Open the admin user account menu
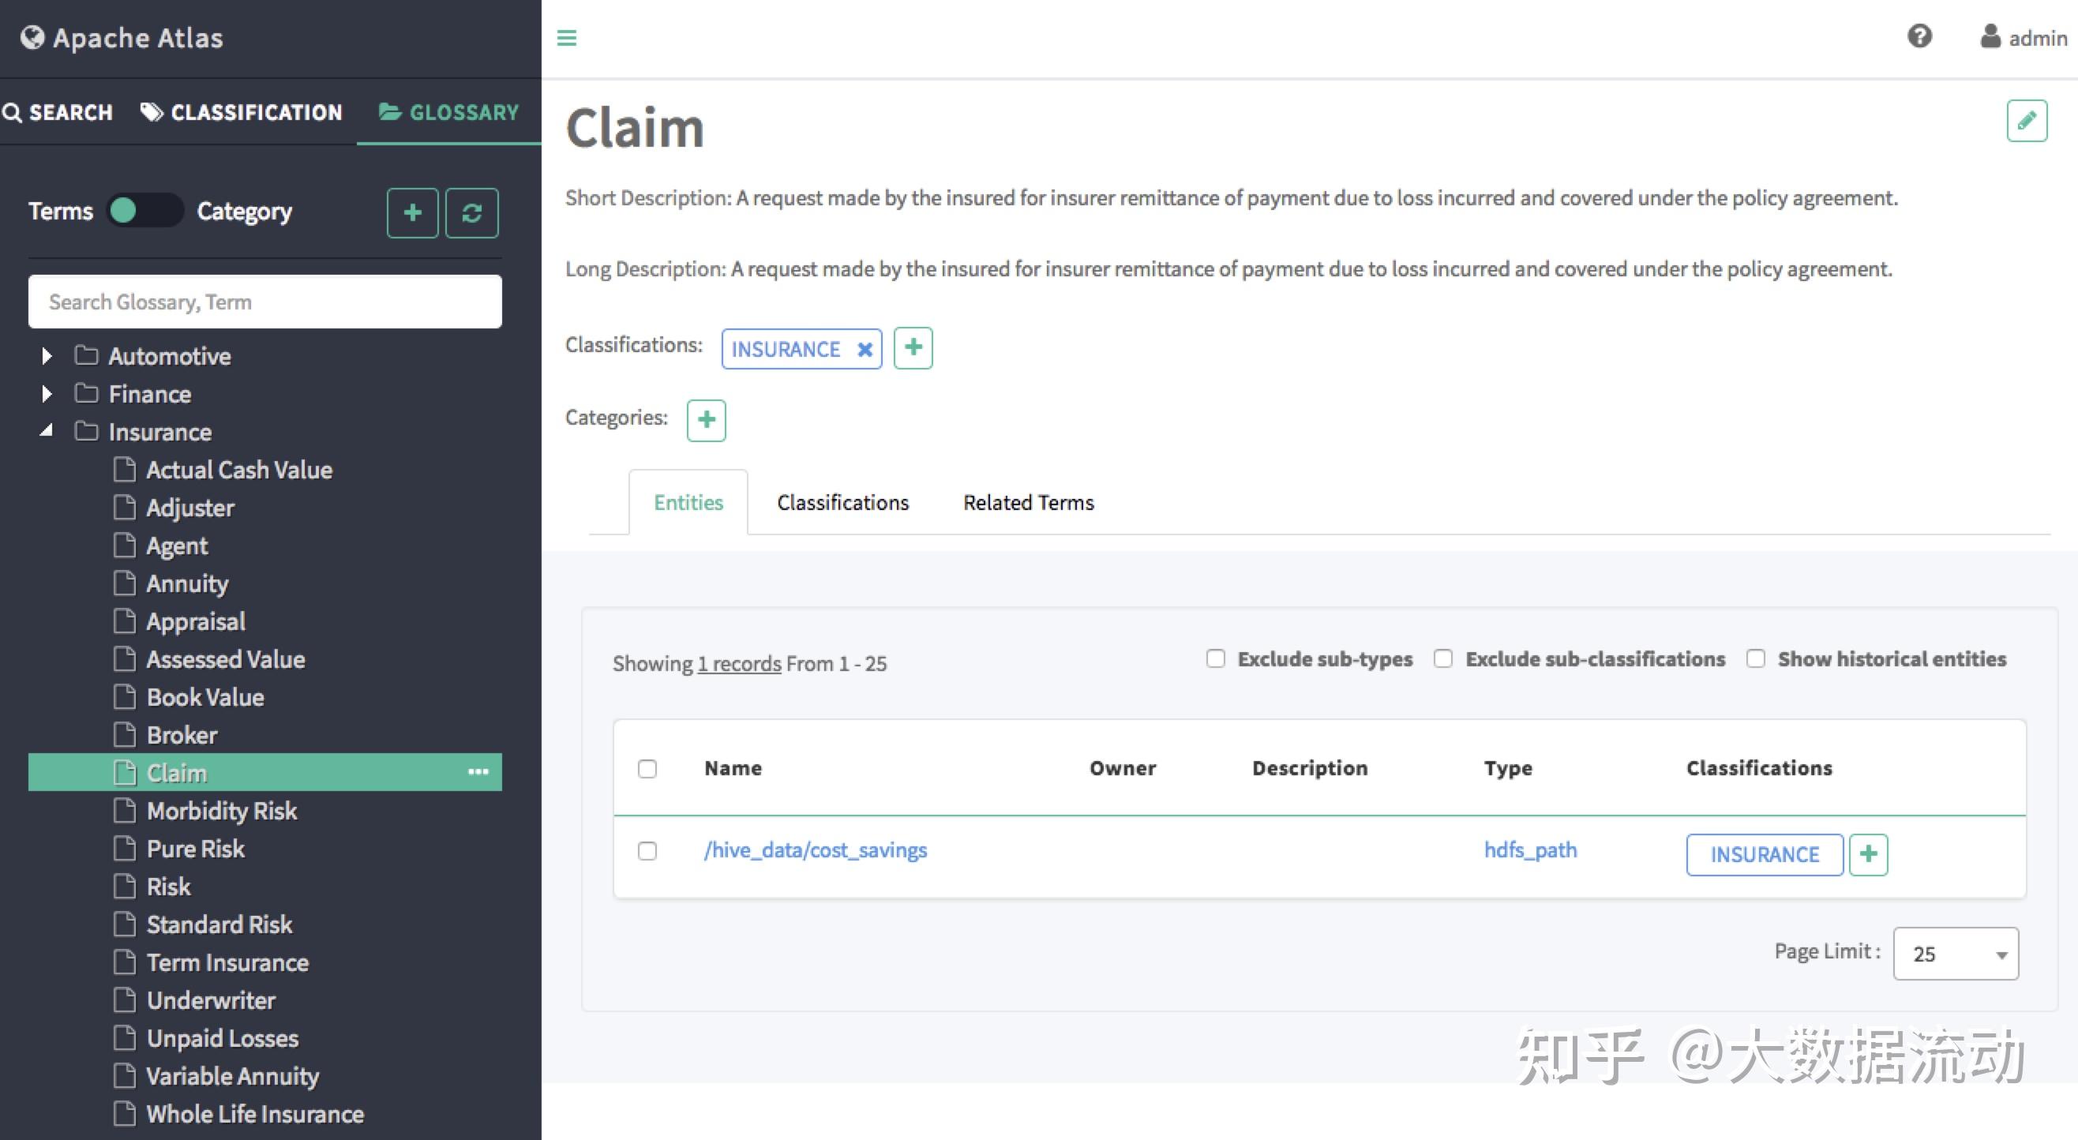The image size is (2078, 1140). tap(2024, 38)
